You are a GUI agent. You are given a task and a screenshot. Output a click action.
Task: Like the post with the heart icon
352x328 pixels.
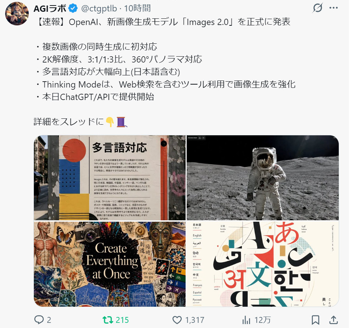[x=177, y=320]
